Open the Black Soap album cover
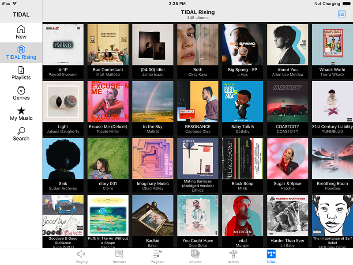 click(243, 159)
